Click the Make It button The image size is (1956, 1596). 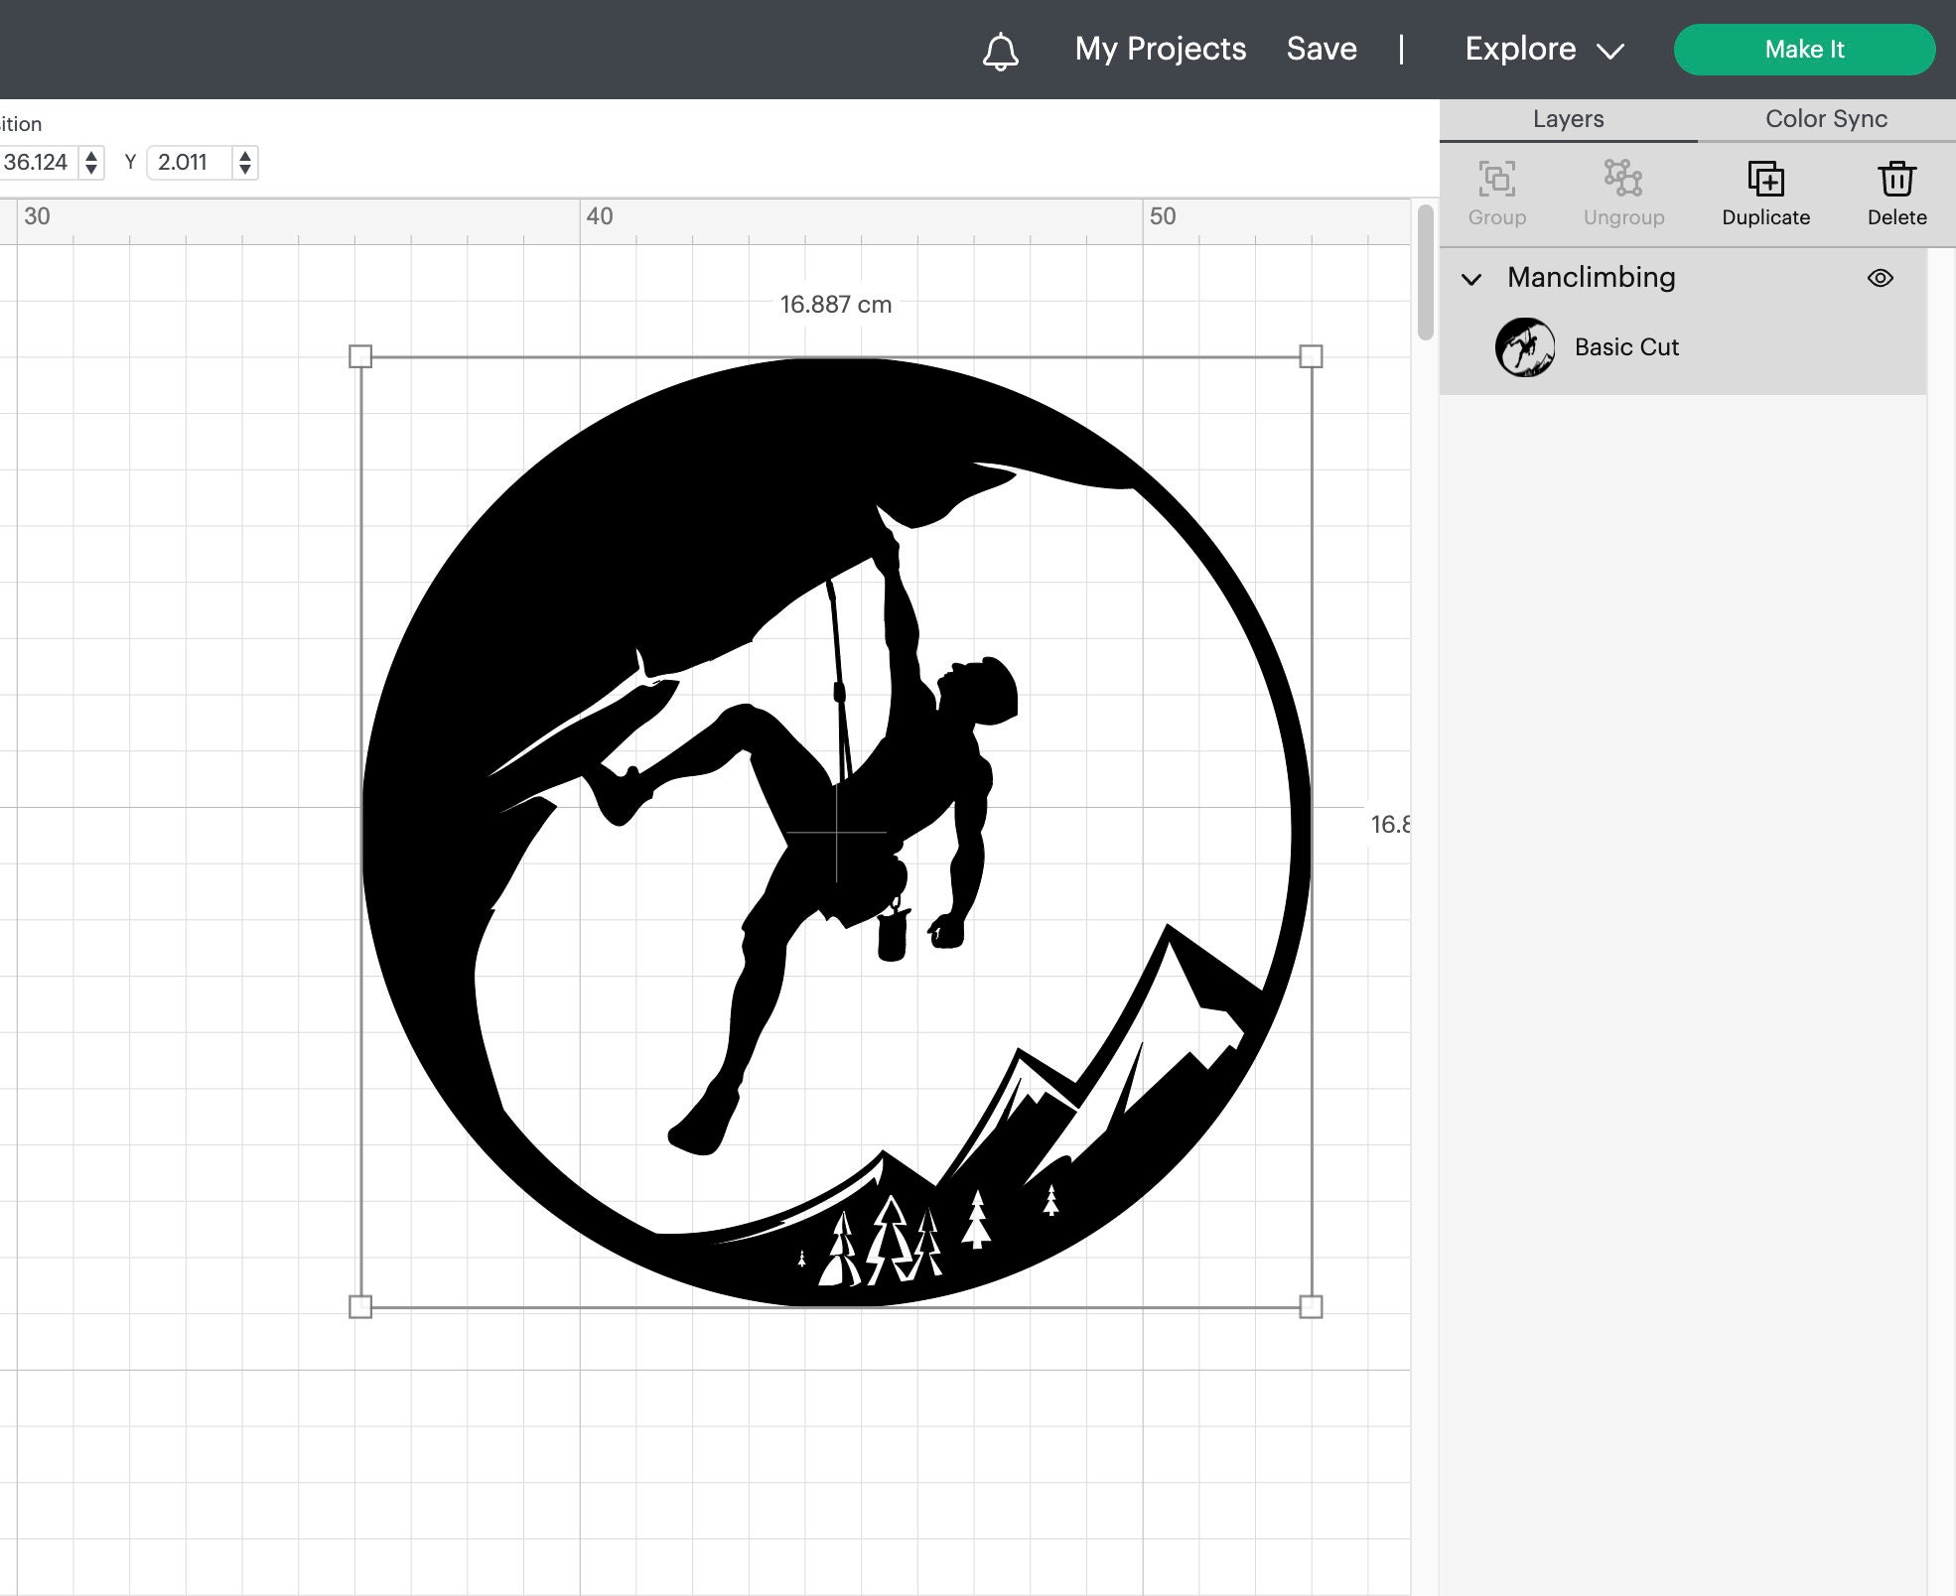[1804, 49]
